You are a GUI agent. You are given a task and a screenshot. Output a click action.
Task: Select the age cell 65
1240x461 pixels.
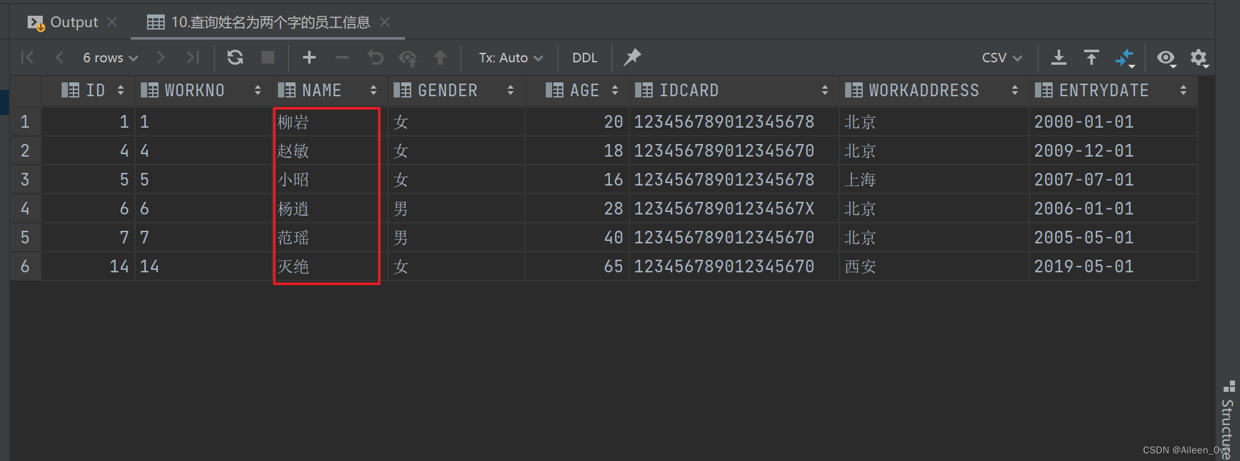[x=577, y=267]
